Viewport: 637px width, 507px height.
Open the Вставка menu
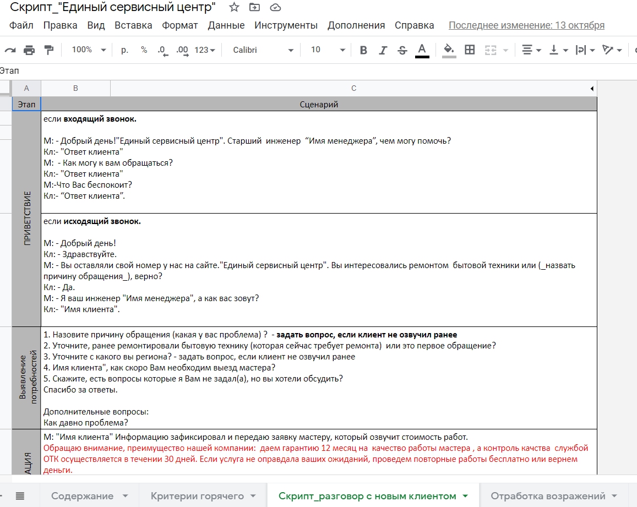coord(133,25)
